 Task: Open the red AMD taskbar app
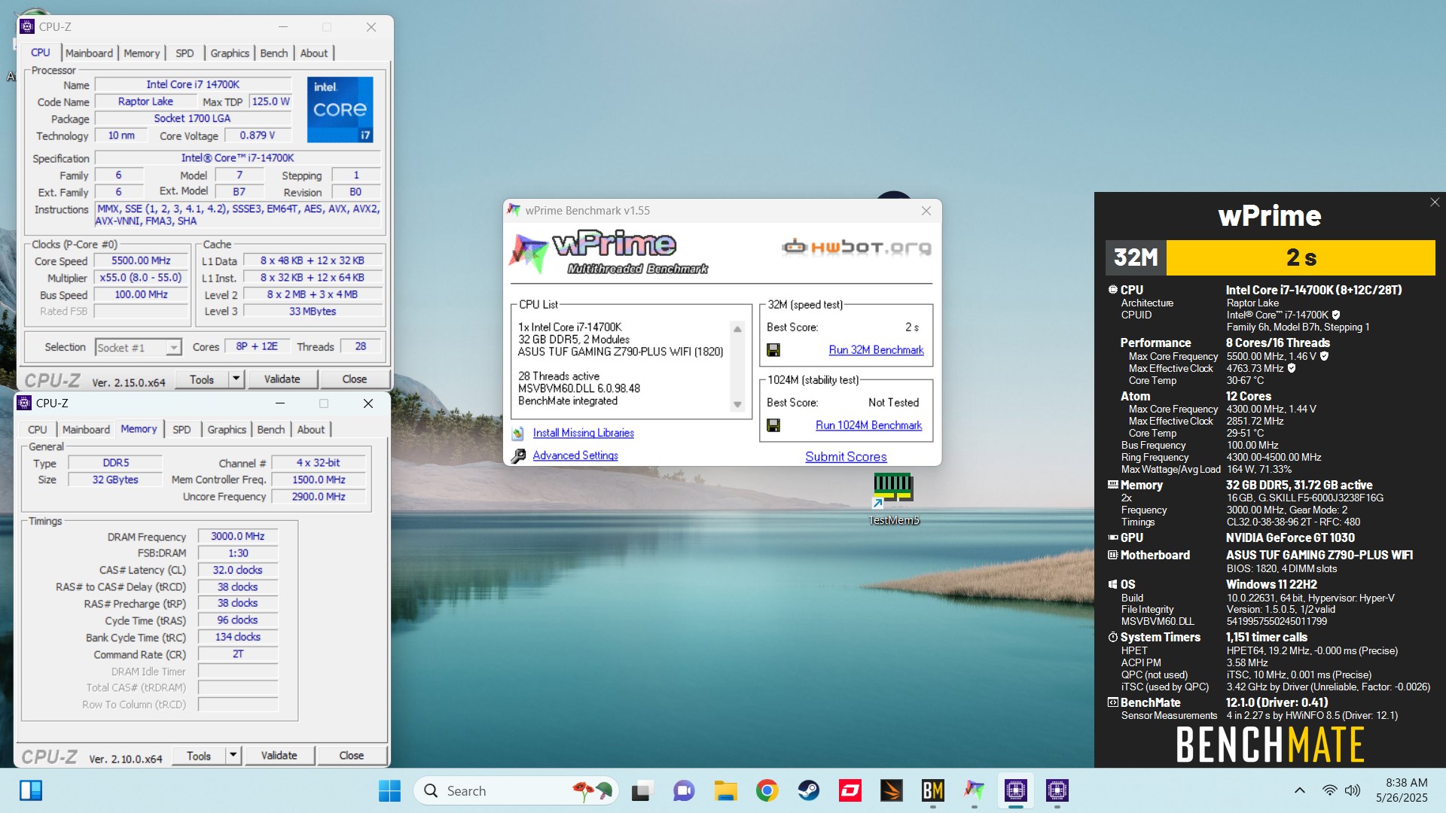[850, 790]
